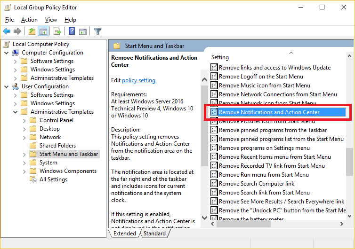Click horizontal scrollbar left arrow

click(x=212, y=224)
